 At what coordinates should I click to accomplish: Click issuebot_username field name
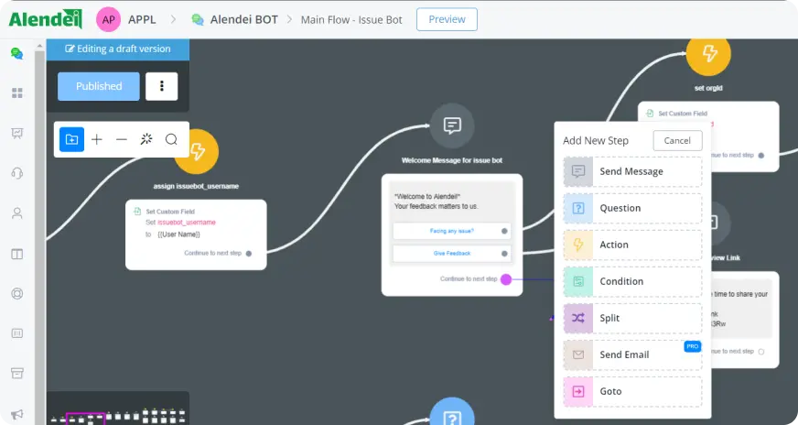187,223
